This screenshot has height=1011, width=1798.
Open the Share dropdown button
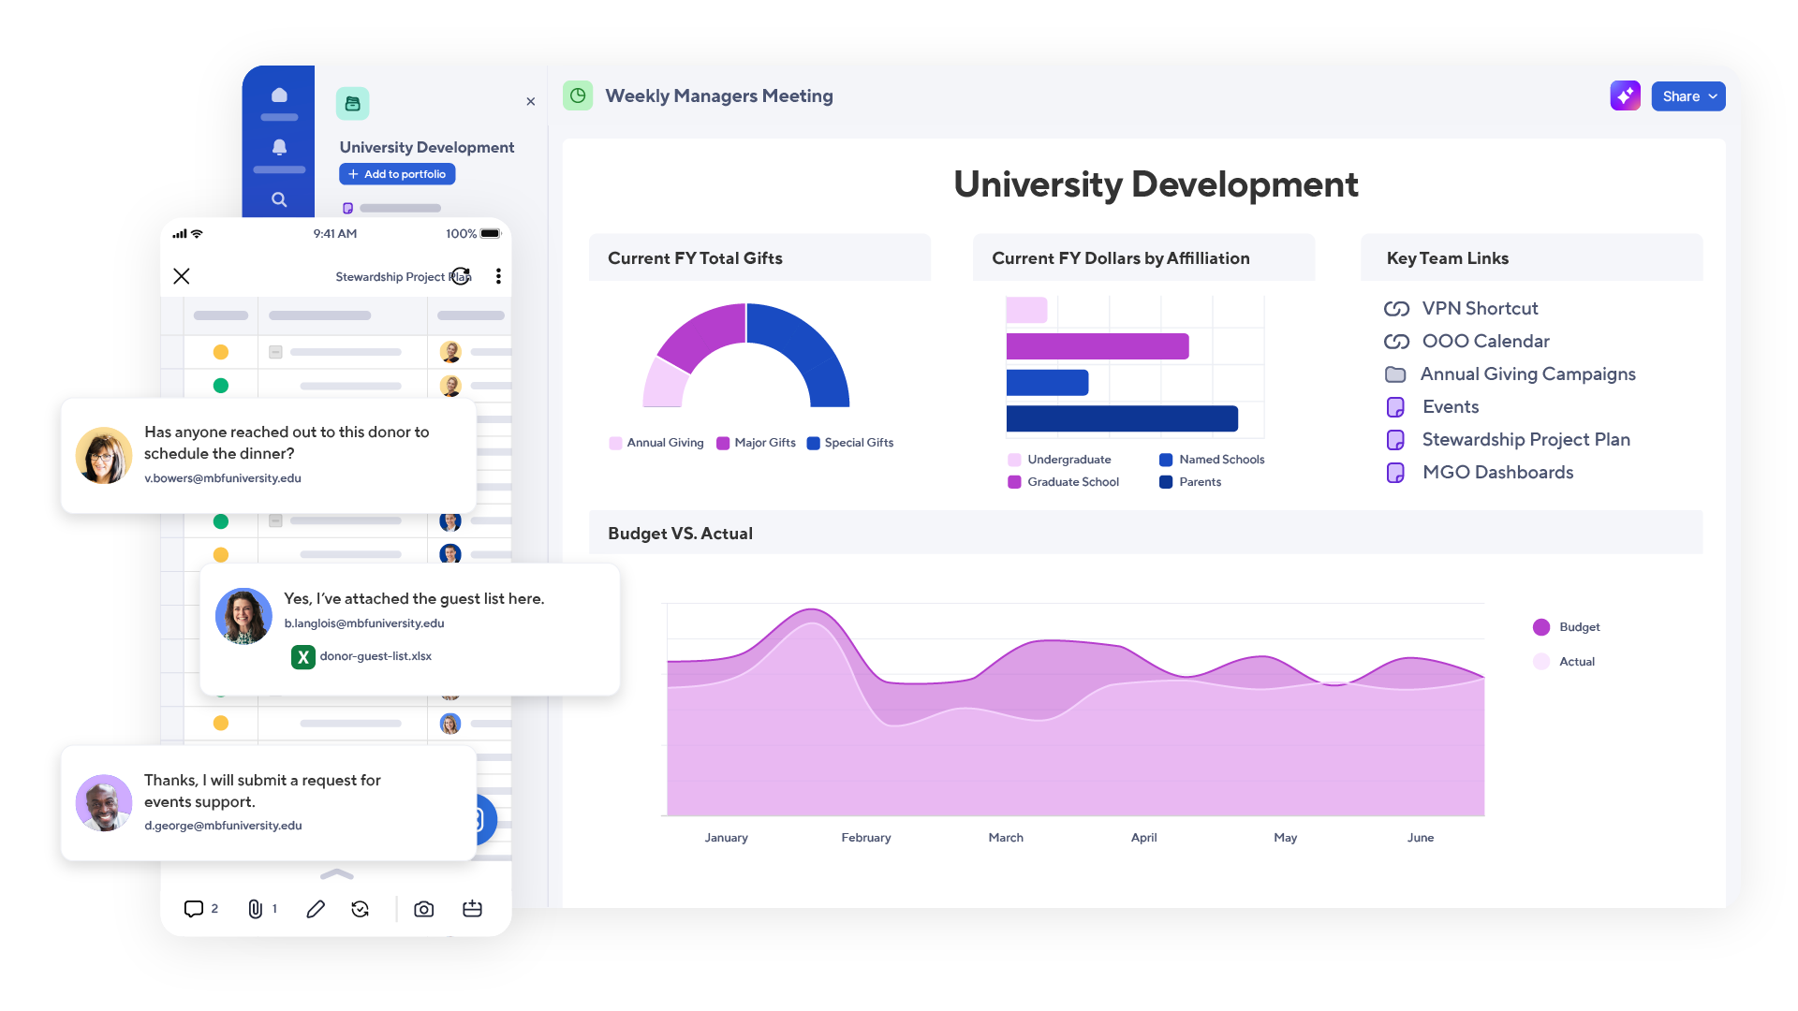tap(1687, 96)
